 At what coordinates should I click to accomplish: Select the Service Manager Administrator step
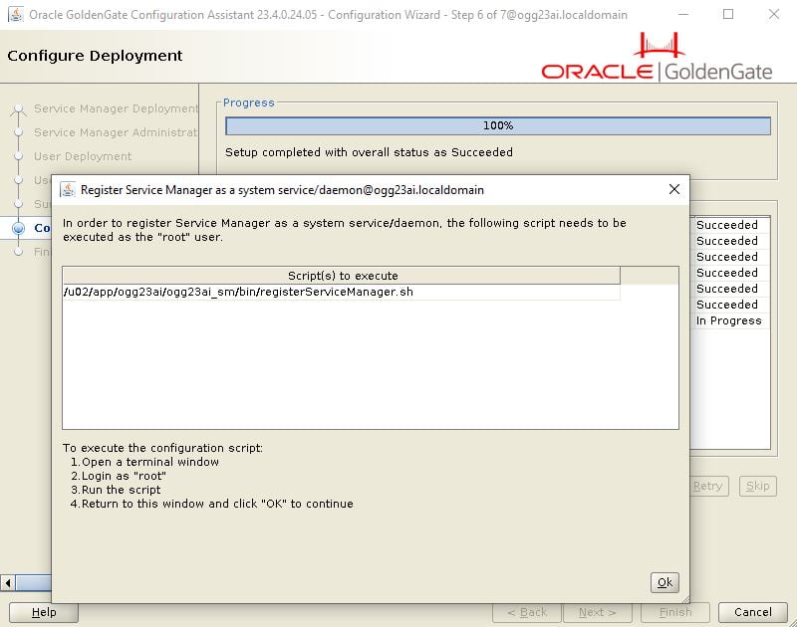(116, 132)
